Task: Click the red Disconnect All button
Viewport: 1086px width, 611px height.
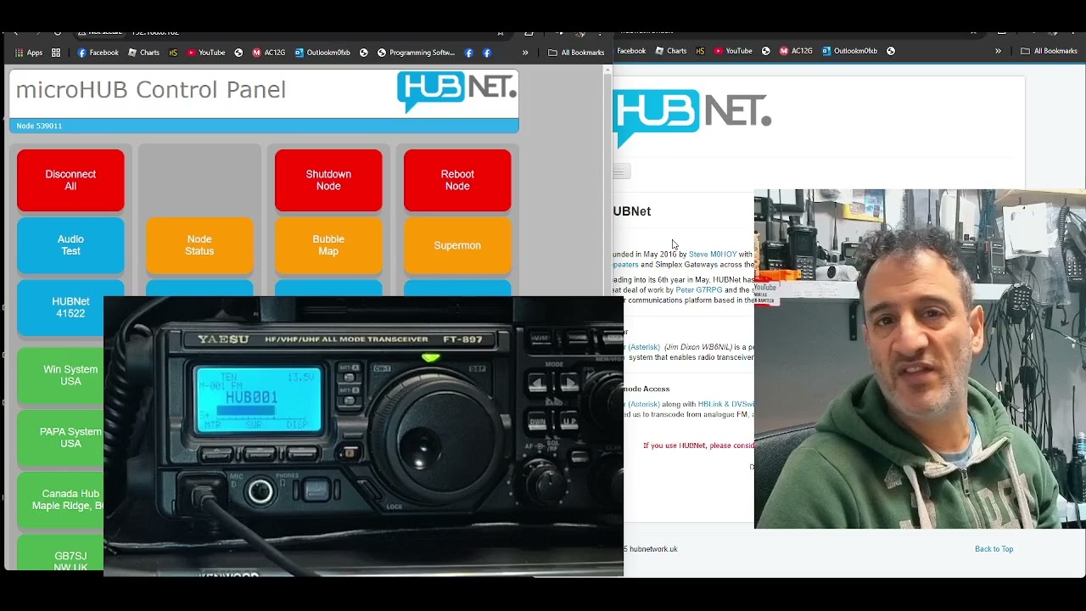Action: [x=70, y=180]
